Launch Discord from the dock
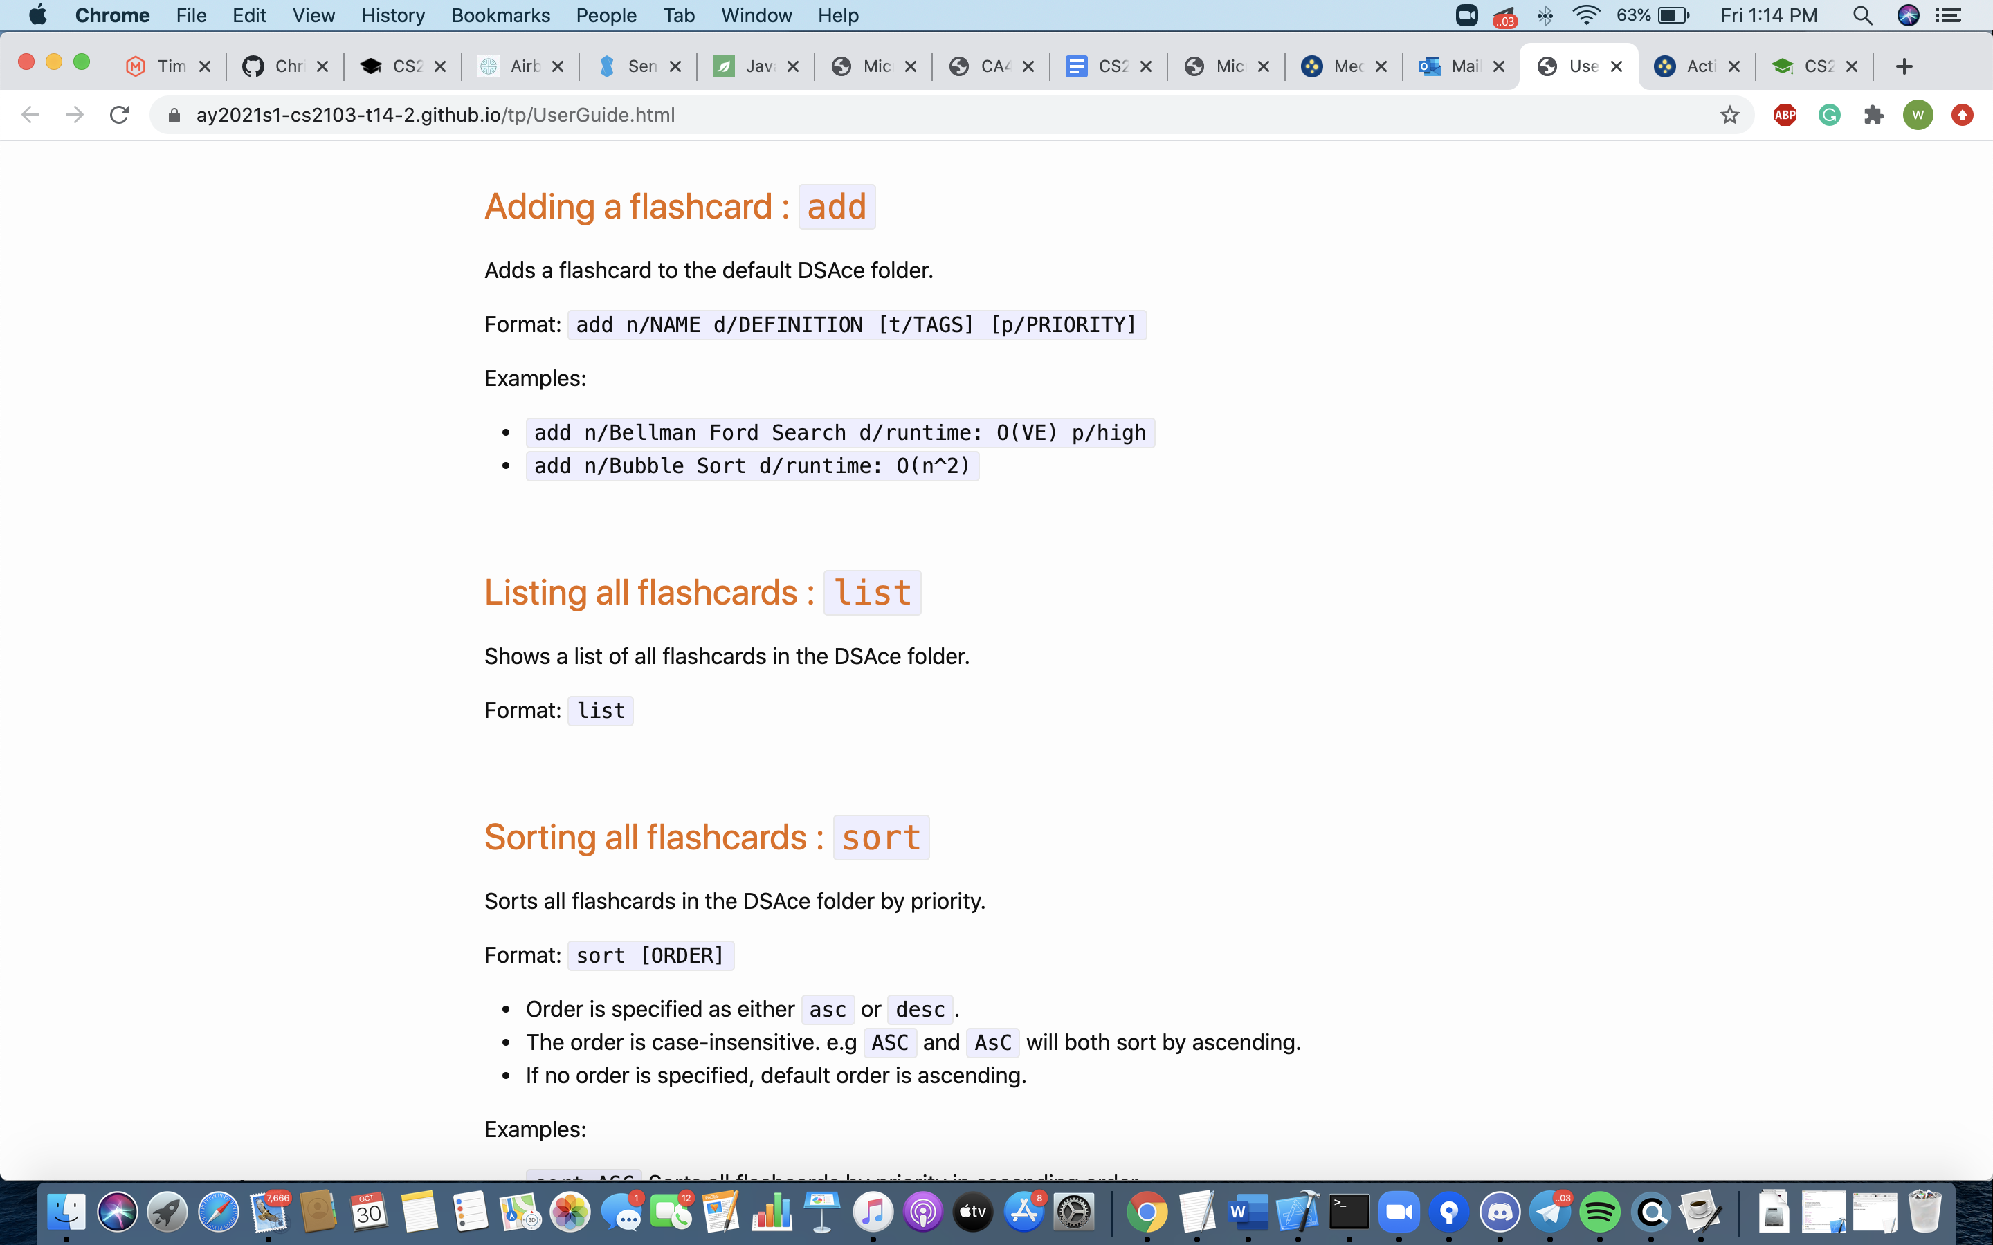Image resolution: width=1993 pixels, height=1245 pixels. tap(1499, 1212)
